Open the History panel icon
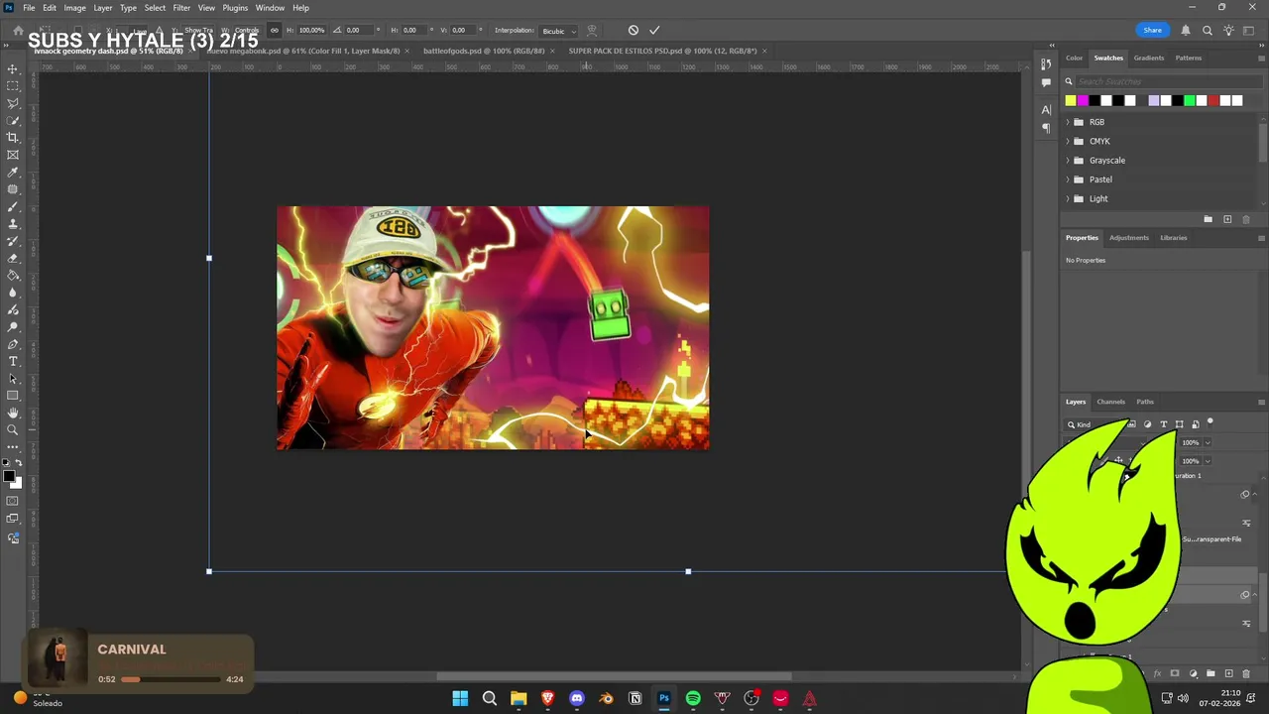 (1046, 64)
